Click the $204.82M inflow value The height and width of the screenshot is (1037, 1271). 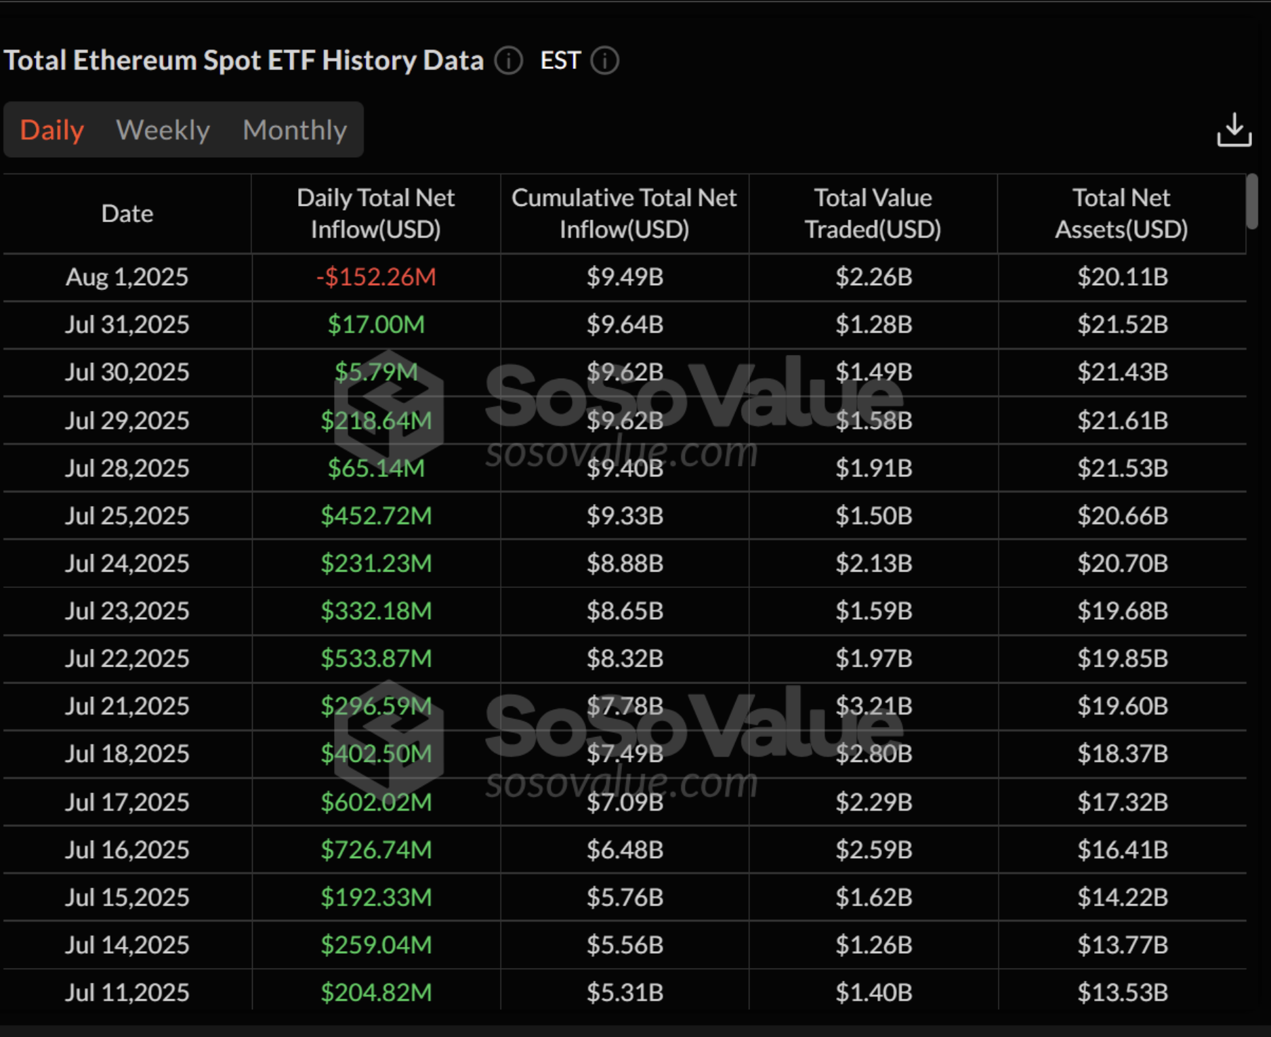coord(376,992)
